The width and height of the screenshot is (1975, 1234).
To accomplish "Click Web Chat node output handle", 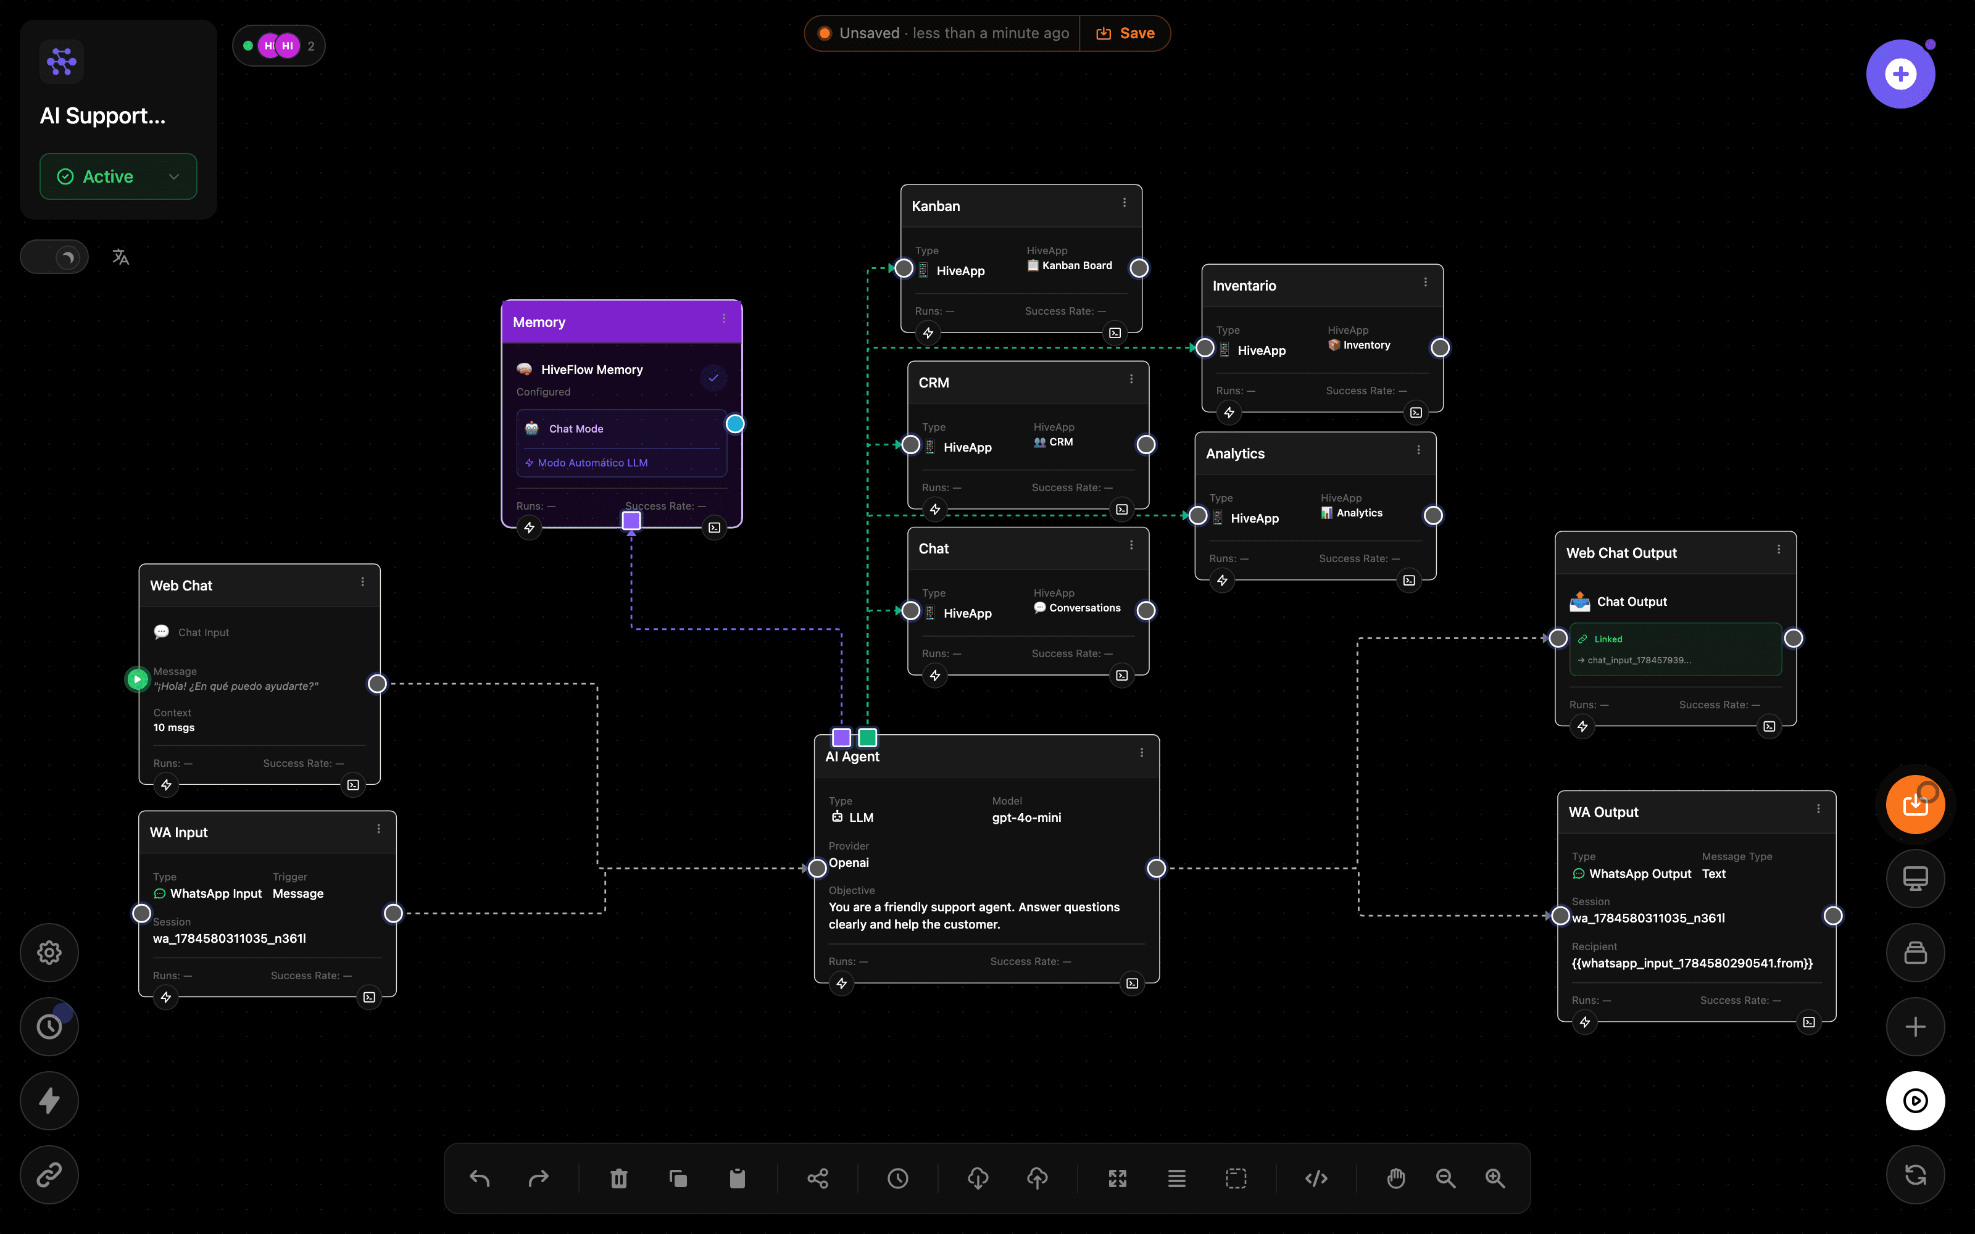I will click(377, 684).
